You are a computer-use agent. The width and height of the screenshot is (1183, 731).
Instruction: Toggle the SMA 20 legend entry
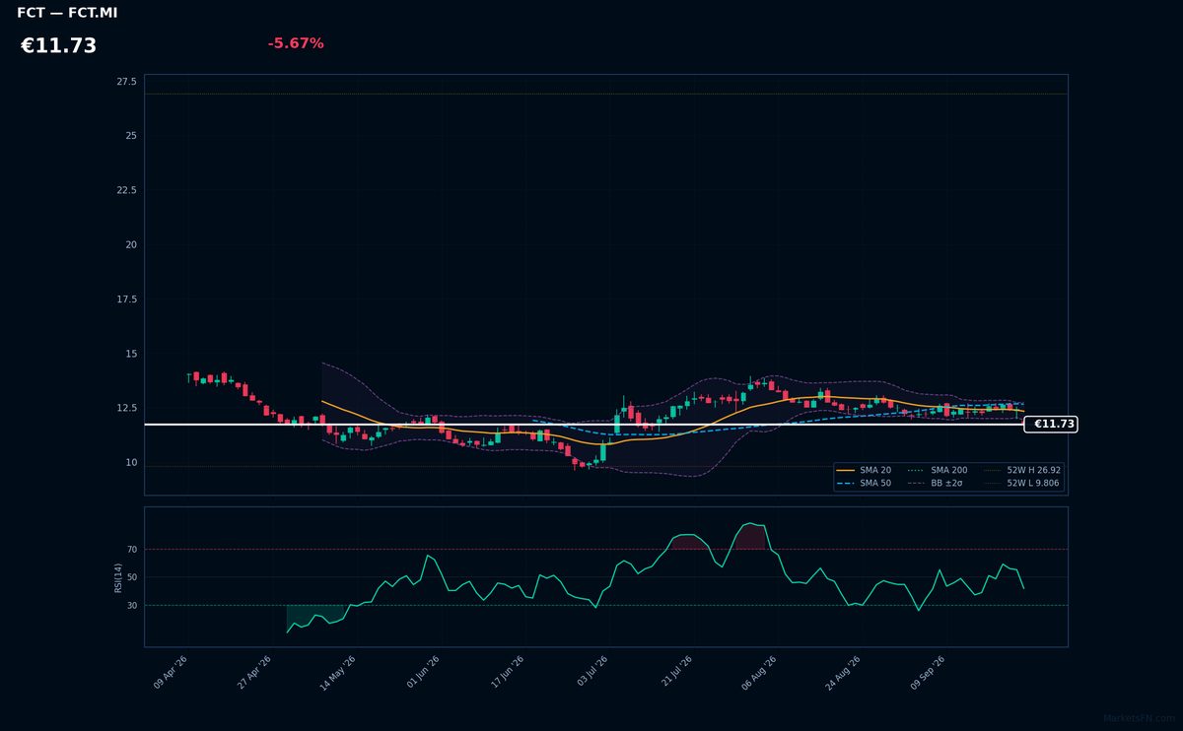pos(864,471)
